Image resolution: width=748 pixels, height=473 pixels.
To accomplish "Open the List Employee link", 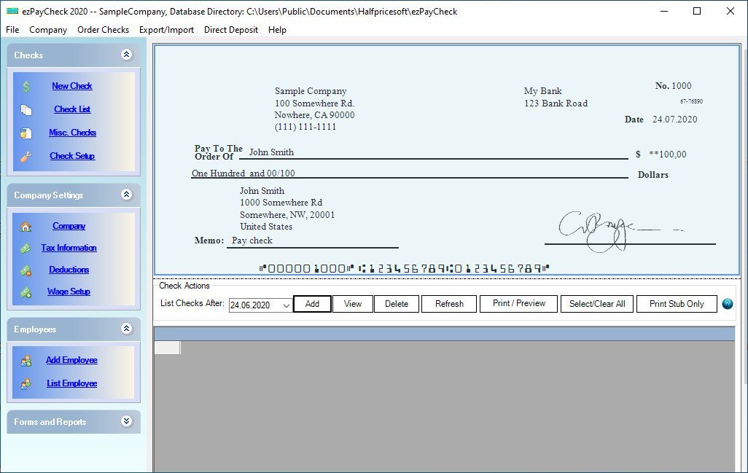I will click(x=71, y=383).
